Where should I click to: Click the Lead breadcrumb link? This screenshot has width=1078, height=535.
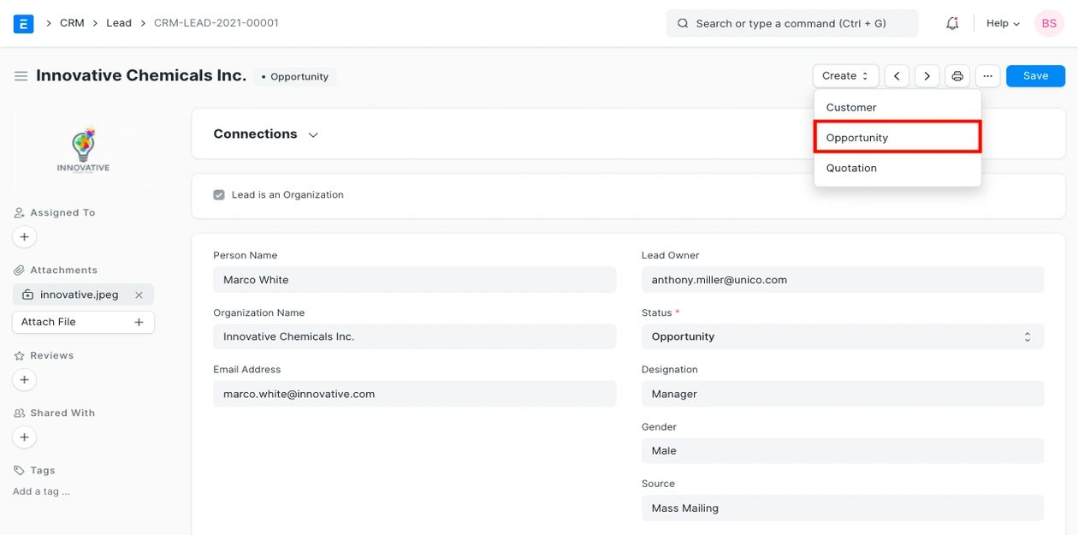coord(119,23)
